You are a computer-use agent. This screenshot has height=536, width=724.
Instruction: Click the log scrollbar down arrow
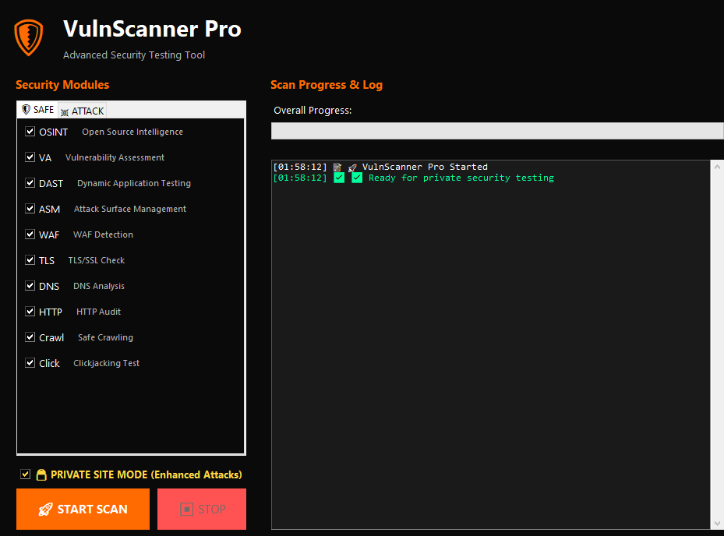(x=716, y=523)
